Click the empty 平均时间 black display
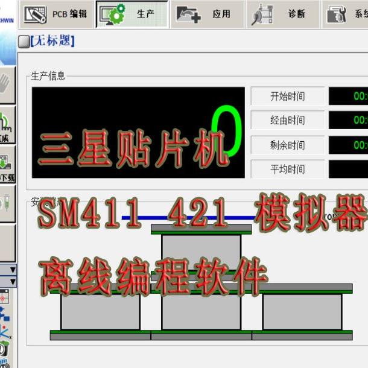The height and width of the screenshot is (368, 368). click(348, 169)
